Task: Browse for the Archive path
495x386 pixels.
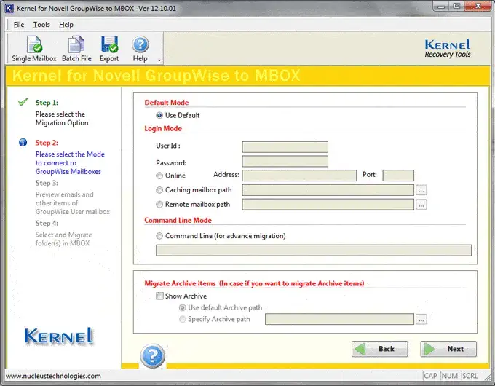Action: 421,319
